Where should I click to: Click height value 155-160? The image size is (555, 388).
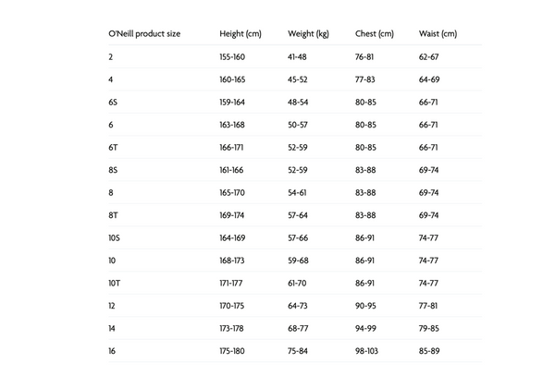[232, 57]
